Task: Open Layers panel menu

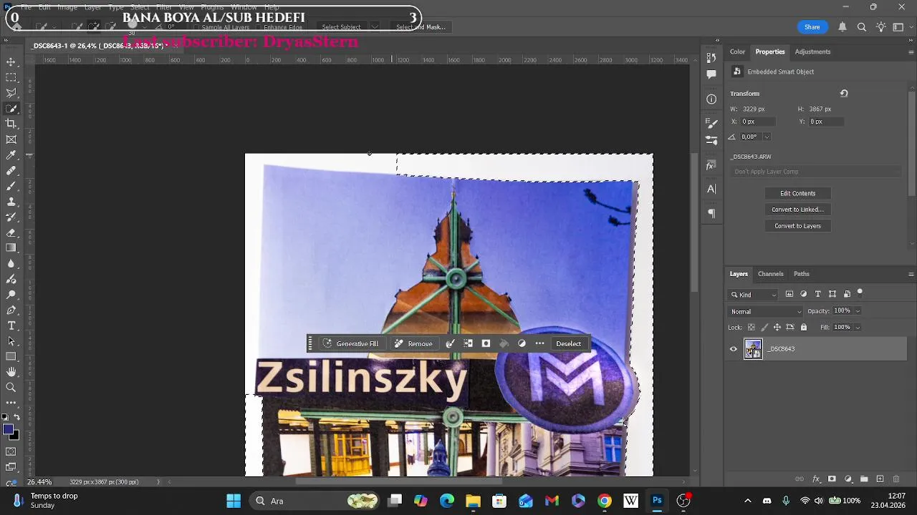Action: point(911,274)
